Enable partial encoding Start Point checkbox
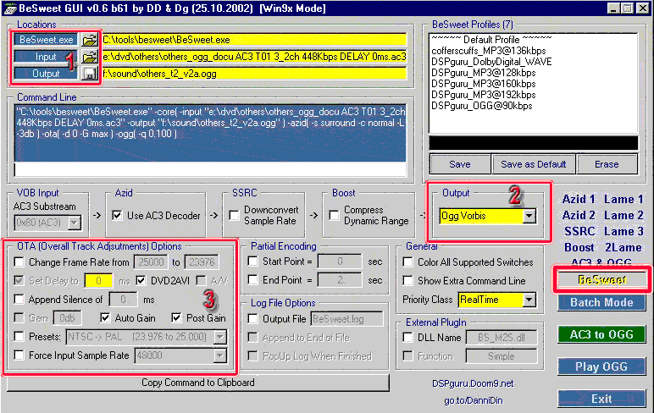 [252, 262]
